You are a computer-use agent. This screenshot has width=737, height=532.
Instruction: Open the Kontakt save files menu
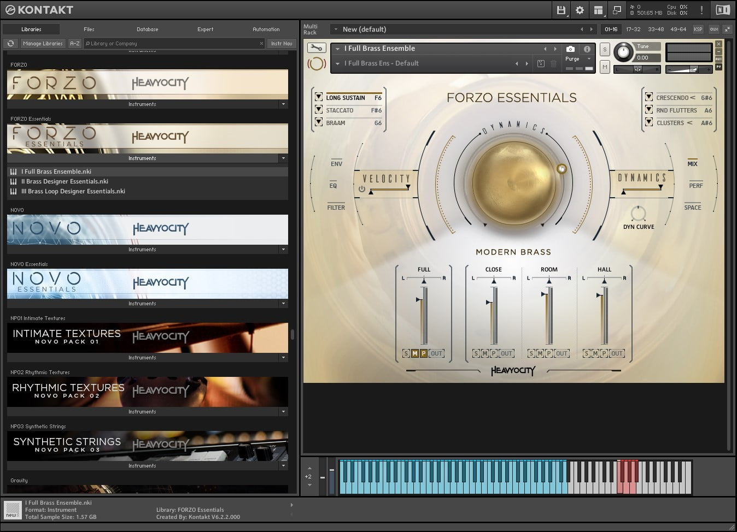point(561,10)
